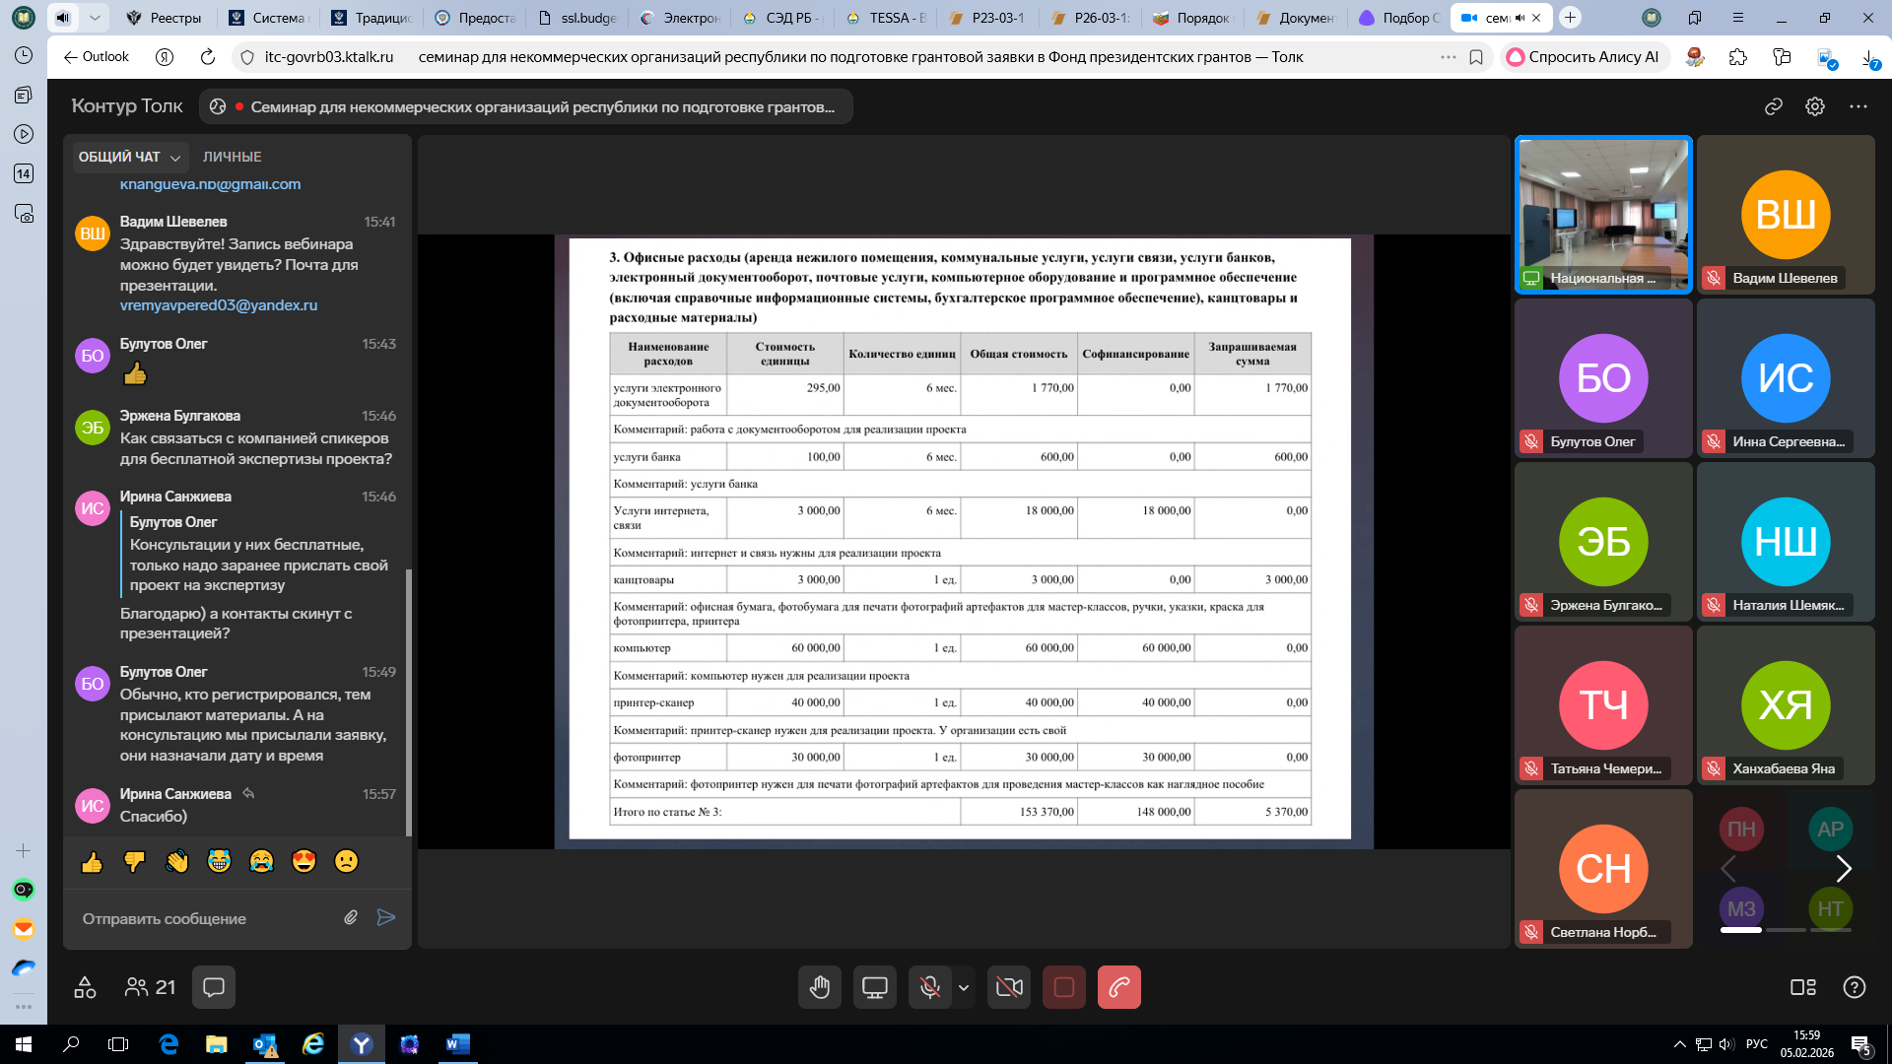
Task: Attach a file to chat message
Action: [351, 917]
